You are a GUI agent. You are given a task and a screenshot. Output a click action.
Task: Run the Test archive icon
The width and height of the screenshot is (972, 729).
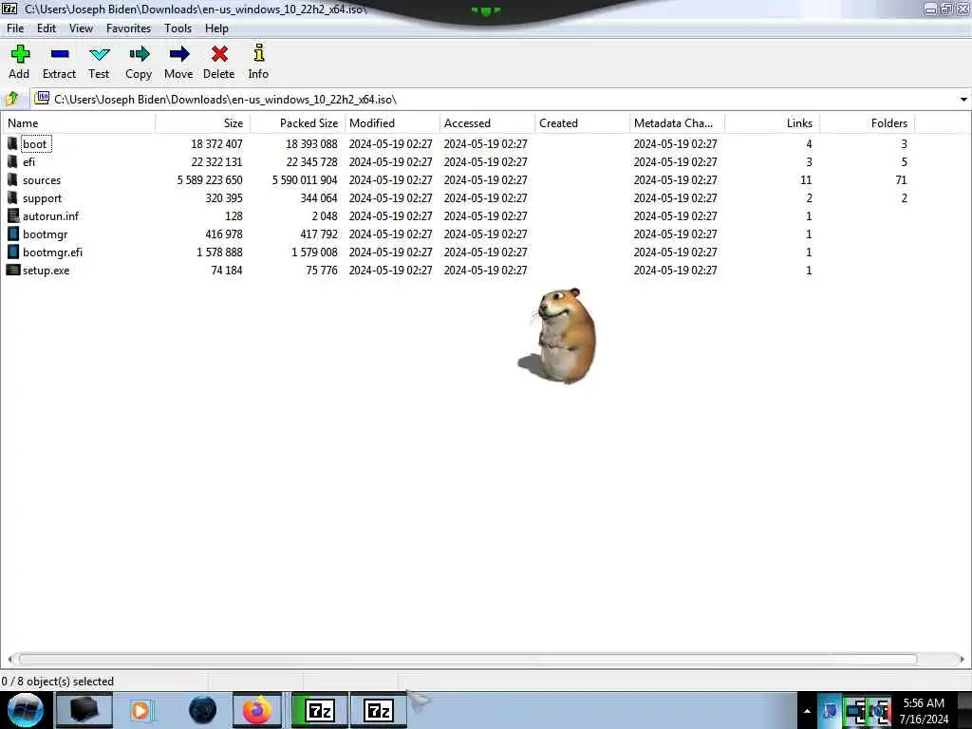(99, 54)
